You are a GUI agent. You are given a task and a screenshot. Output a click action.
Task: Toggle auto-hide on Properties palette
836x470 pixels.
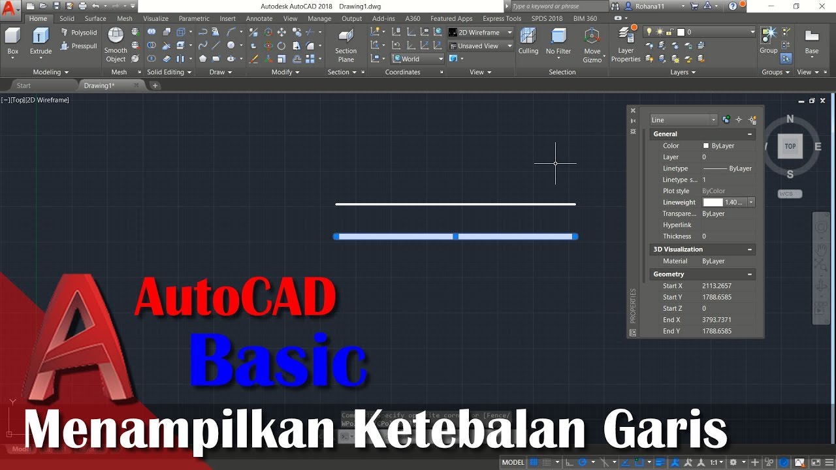coord(633,121)
